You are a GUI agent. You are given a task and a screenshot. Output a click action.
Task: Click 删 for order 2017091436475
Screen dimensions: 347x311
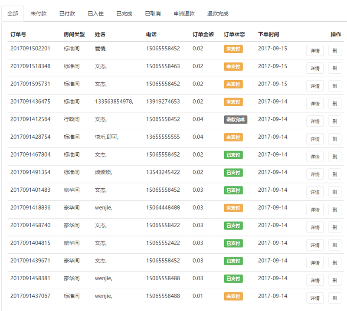(x=334, y=104)
